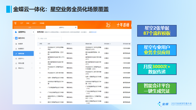Screen dimensions: 196x110
Task: Switch to the 门户 tab
Action: click(30, 27)
